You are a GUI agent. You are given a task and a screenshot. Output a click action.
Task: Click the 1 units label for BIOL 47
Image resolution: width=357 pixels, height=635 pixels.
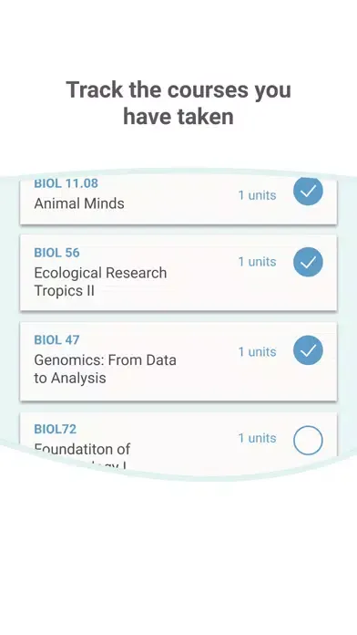click(x=257, y=351)
